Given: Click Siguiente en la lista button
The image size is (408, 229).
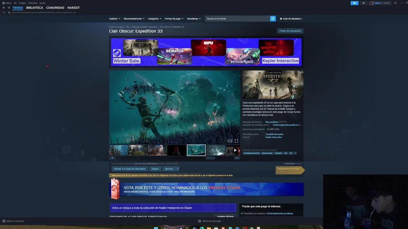Looking at the screenshot, I should (290, 170).
